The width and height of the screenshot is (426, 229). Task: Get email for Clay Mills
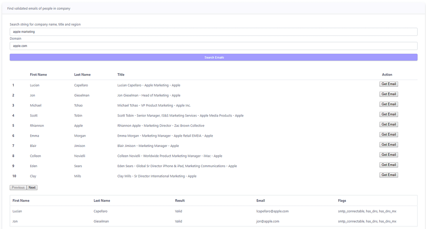[x=389, y=175]
